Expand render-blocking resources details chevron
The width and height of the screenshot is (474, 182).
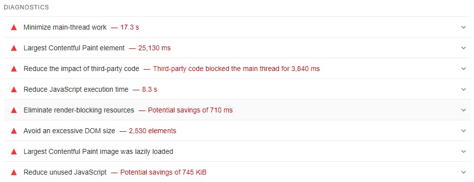tap(464, 110)
